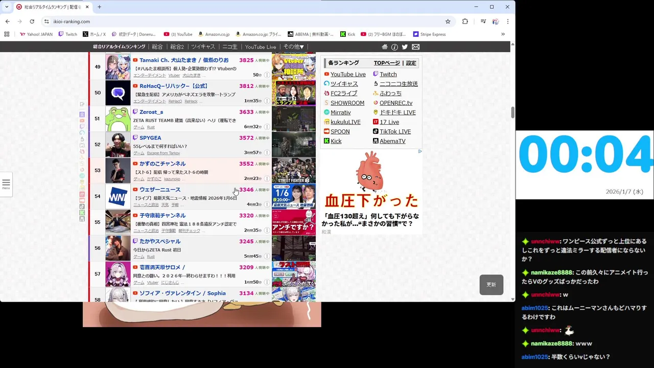Open the 設定 link

(x=411, y=63)
